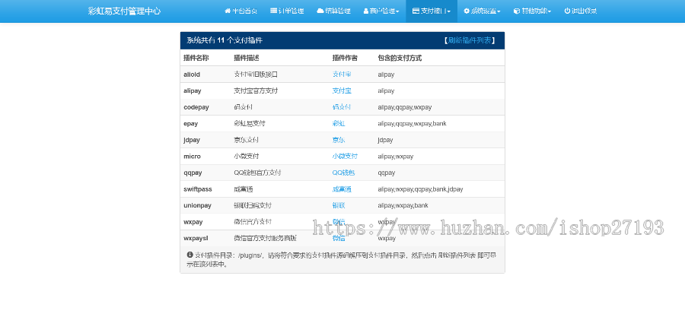Click the alipay,wxpay,bank methods cell

[x=403, y=205]
